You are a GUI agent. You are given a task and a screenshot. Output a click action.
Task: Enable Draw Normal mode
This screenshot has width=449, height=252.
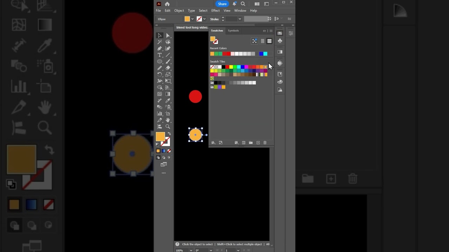click(x=158, y=157)
